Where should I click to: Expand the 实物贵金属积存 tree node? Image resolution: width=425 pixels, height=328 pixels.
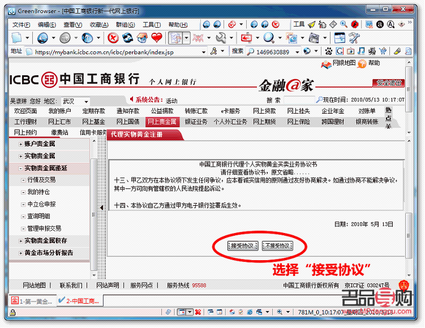click(20, 241)
